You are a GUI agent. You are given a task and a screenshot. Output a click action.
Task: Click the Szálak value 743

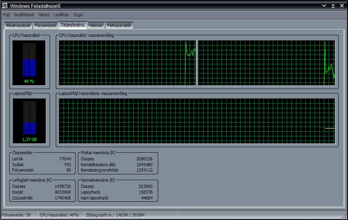67,165
